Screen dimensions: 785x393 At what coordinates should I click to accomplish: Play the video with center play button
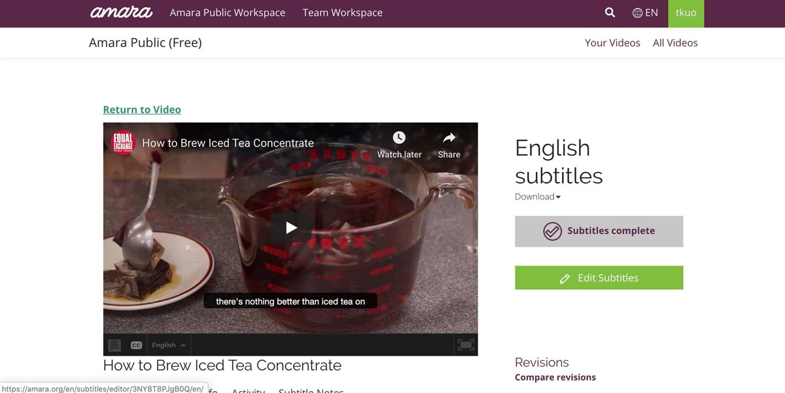pos(291,228)
